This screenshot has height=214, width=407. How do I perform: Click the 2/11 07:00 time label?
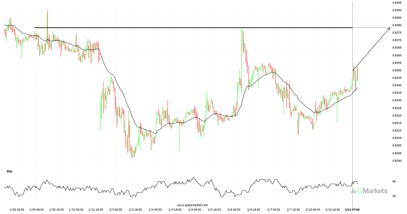(352, 210)
